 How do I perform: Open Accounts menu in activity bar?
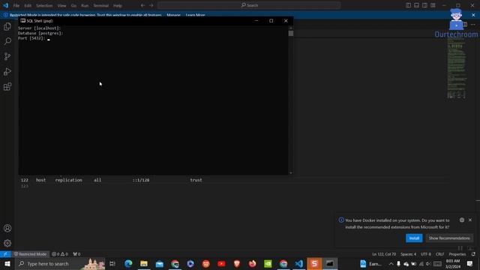[x=7, y=228]
